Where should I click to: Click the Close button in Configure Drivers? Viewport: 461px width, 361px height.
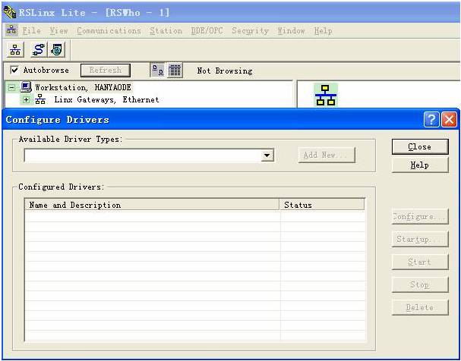[420, 146]
